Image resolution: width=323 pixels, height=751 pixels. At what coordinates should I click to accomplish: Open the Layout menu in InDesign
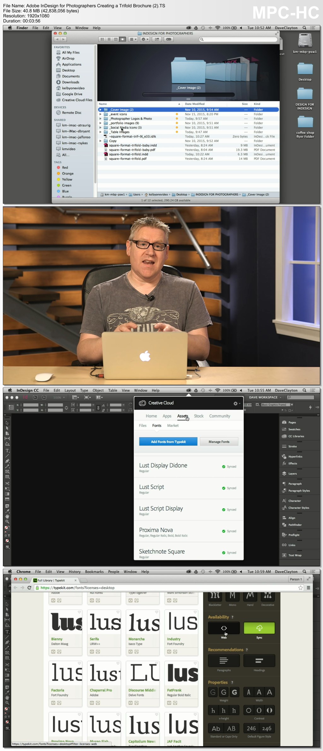coord(70,390)
